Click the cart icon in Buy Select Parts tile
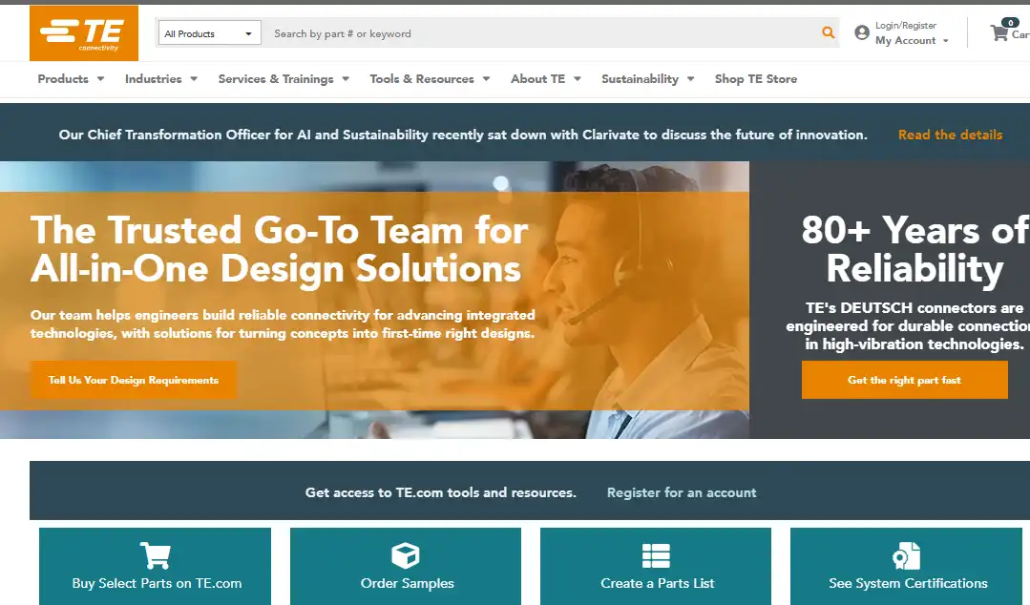Screen dimensions: 1030x605 [x=155, y=555]
